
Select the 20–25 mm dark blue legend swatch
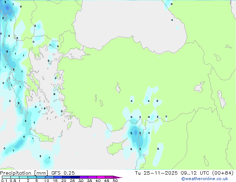(67, 177)
